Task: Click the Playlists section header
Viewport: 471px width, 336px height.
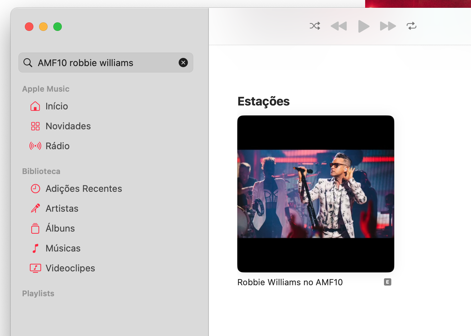Action: 38,293
